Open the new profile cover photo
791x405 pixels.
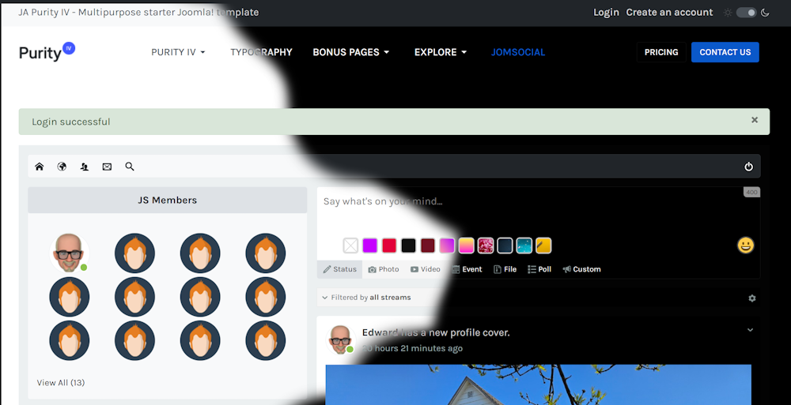click(538, 384)
